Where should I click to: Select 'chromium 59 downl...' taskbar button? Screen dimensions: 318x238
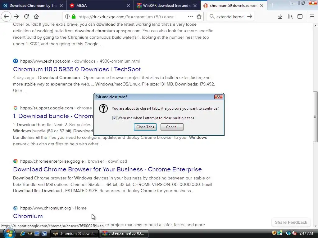click(74, 233)
